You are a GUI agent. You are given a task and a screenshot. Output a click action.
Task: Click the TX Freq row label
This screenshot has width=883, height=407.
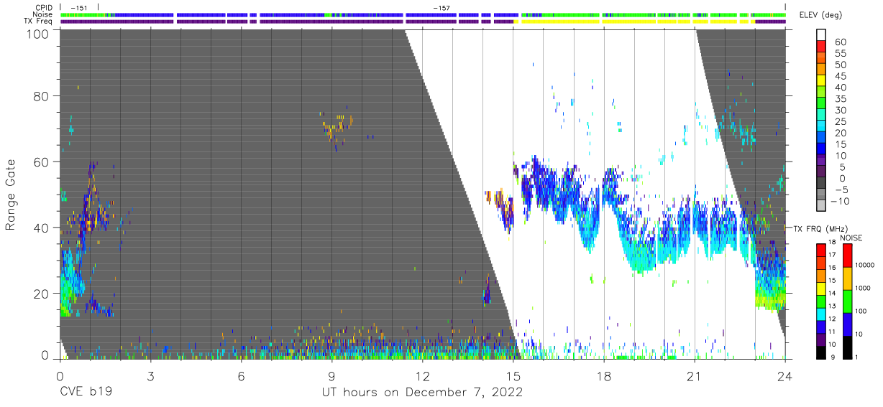pyautogui.click(x=38, y=21)
